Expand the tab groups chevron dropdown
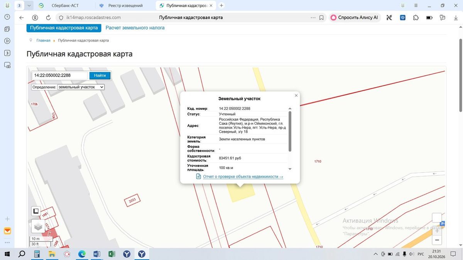This screenshot has height=260, width=463. pos(29,6)
